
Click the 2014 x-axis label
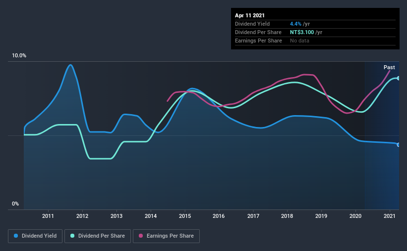click(x=151, y=216)
